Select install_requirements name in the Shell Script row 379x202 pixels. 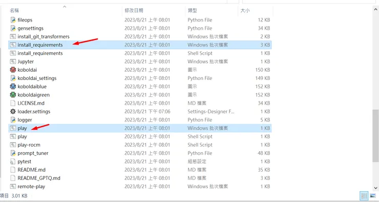(40, 53)
